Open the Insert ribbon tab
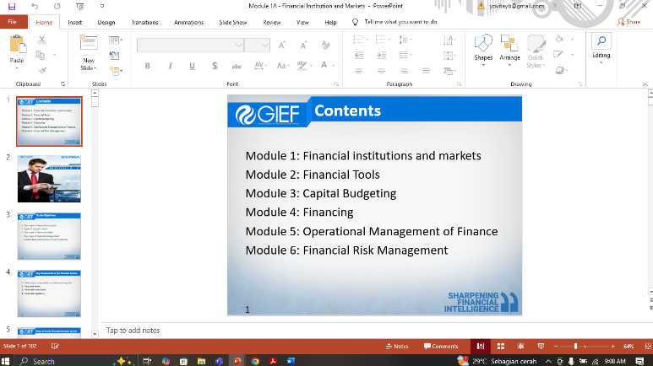Screen dimensions: 653x366 [x=74, y=22]
